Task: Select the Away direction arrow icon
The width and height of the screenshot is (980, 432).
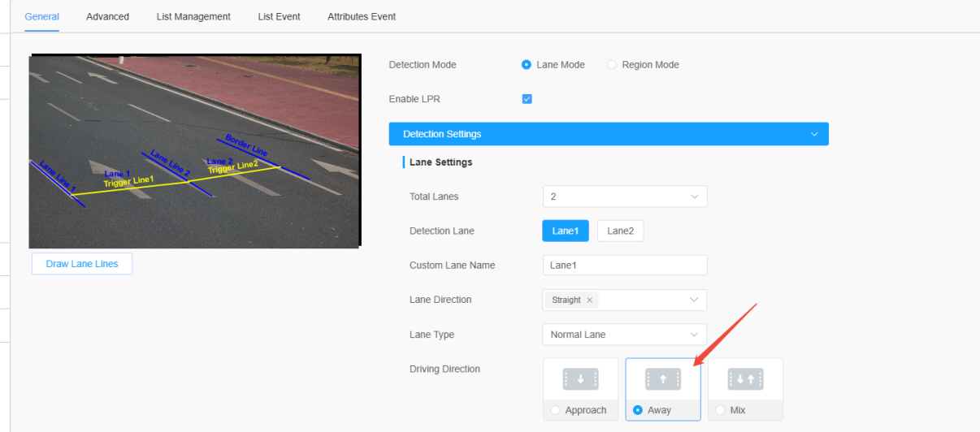Action: [x=663, y=379]
